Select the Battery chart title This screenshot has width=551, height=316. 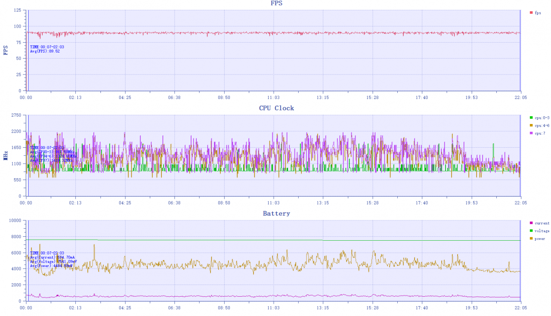tap(276, 214)
